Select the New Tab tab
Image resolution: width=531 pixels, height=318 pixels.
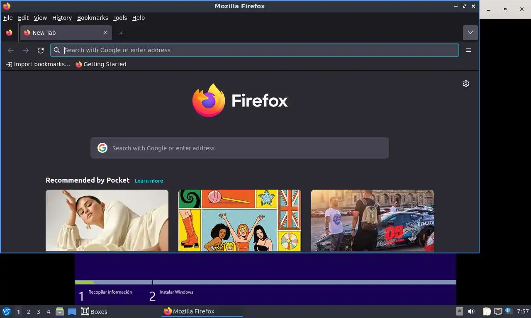pyautogui.click(x=66, y=33)
